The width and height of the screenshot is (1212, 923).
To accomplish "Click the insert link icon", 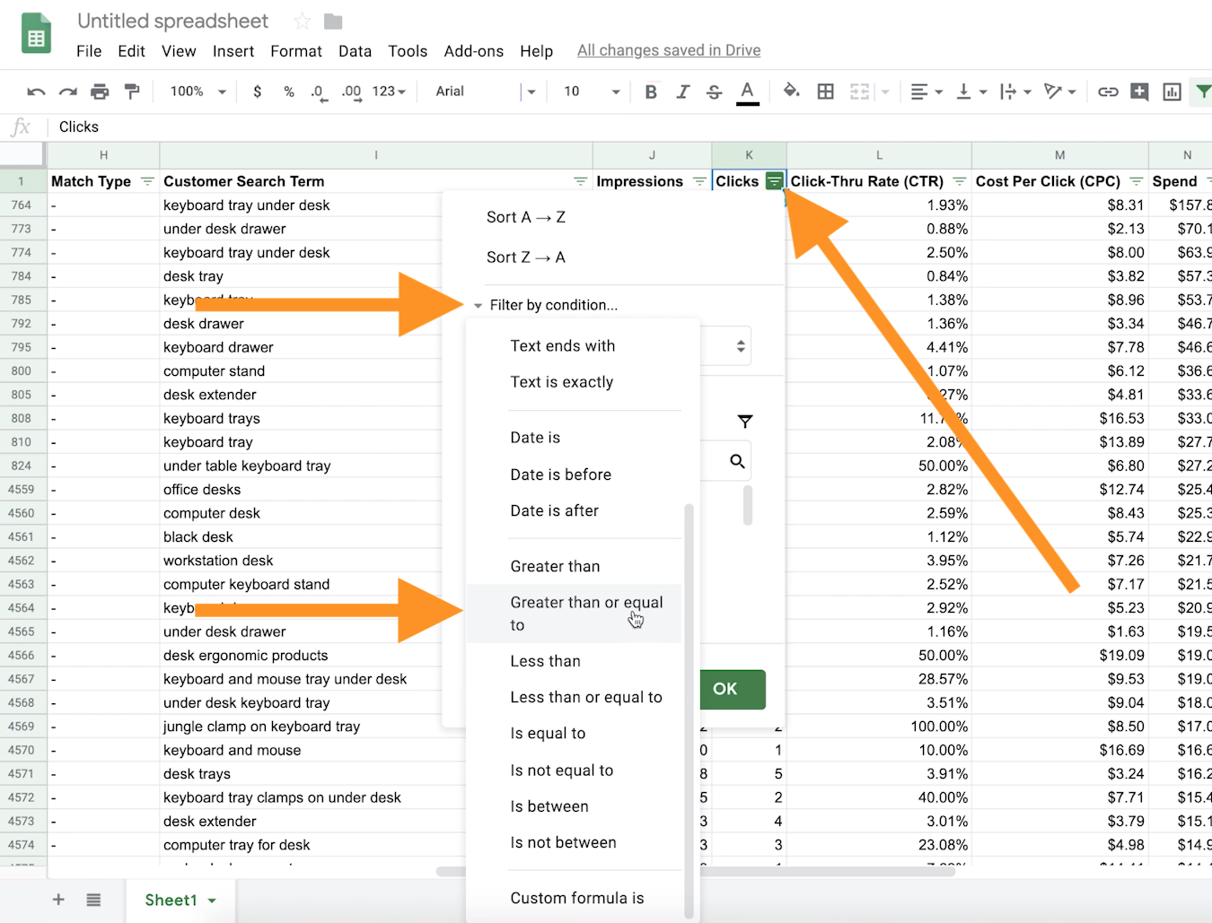I will click(1108, 91).
